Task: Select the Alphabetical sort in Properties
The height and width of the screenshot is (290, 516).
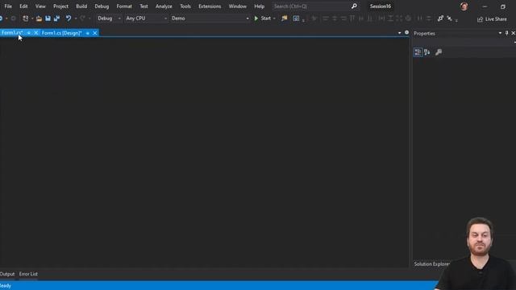Action: (x=427, y=52)
